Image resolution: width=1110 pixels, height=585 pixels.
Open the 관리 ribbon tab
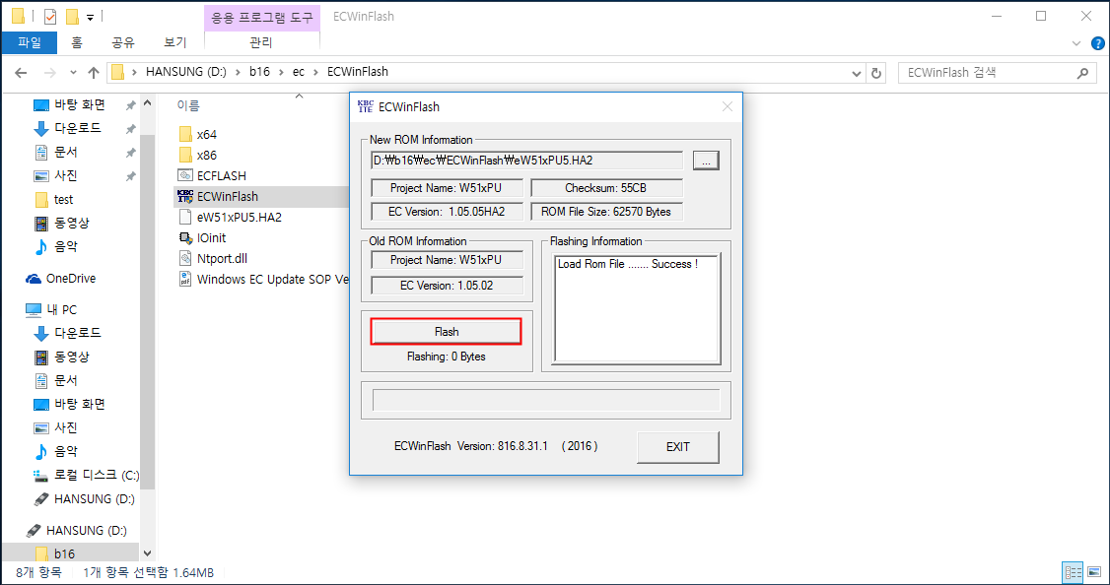click(261, 42)
